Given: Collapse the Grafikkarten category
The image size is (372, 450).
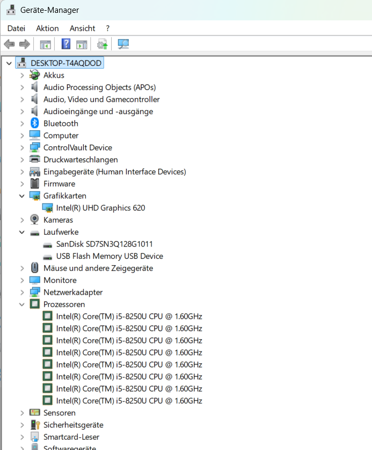Looking at the screenshot, I should click(22, 196).
